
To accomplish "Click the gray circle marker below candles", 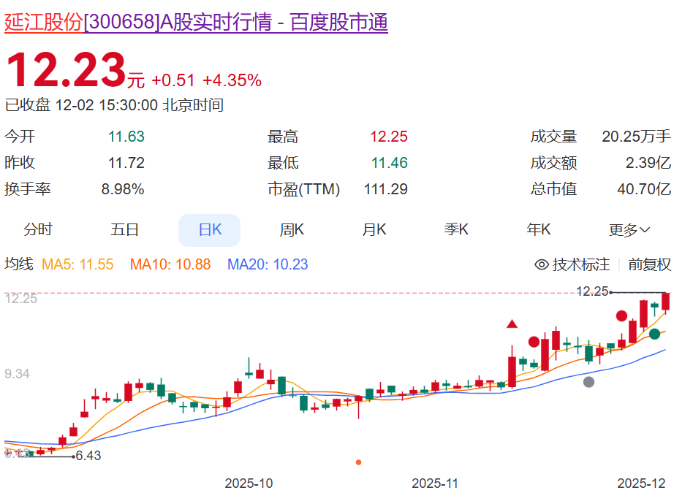I will click(x=588, y=382).
